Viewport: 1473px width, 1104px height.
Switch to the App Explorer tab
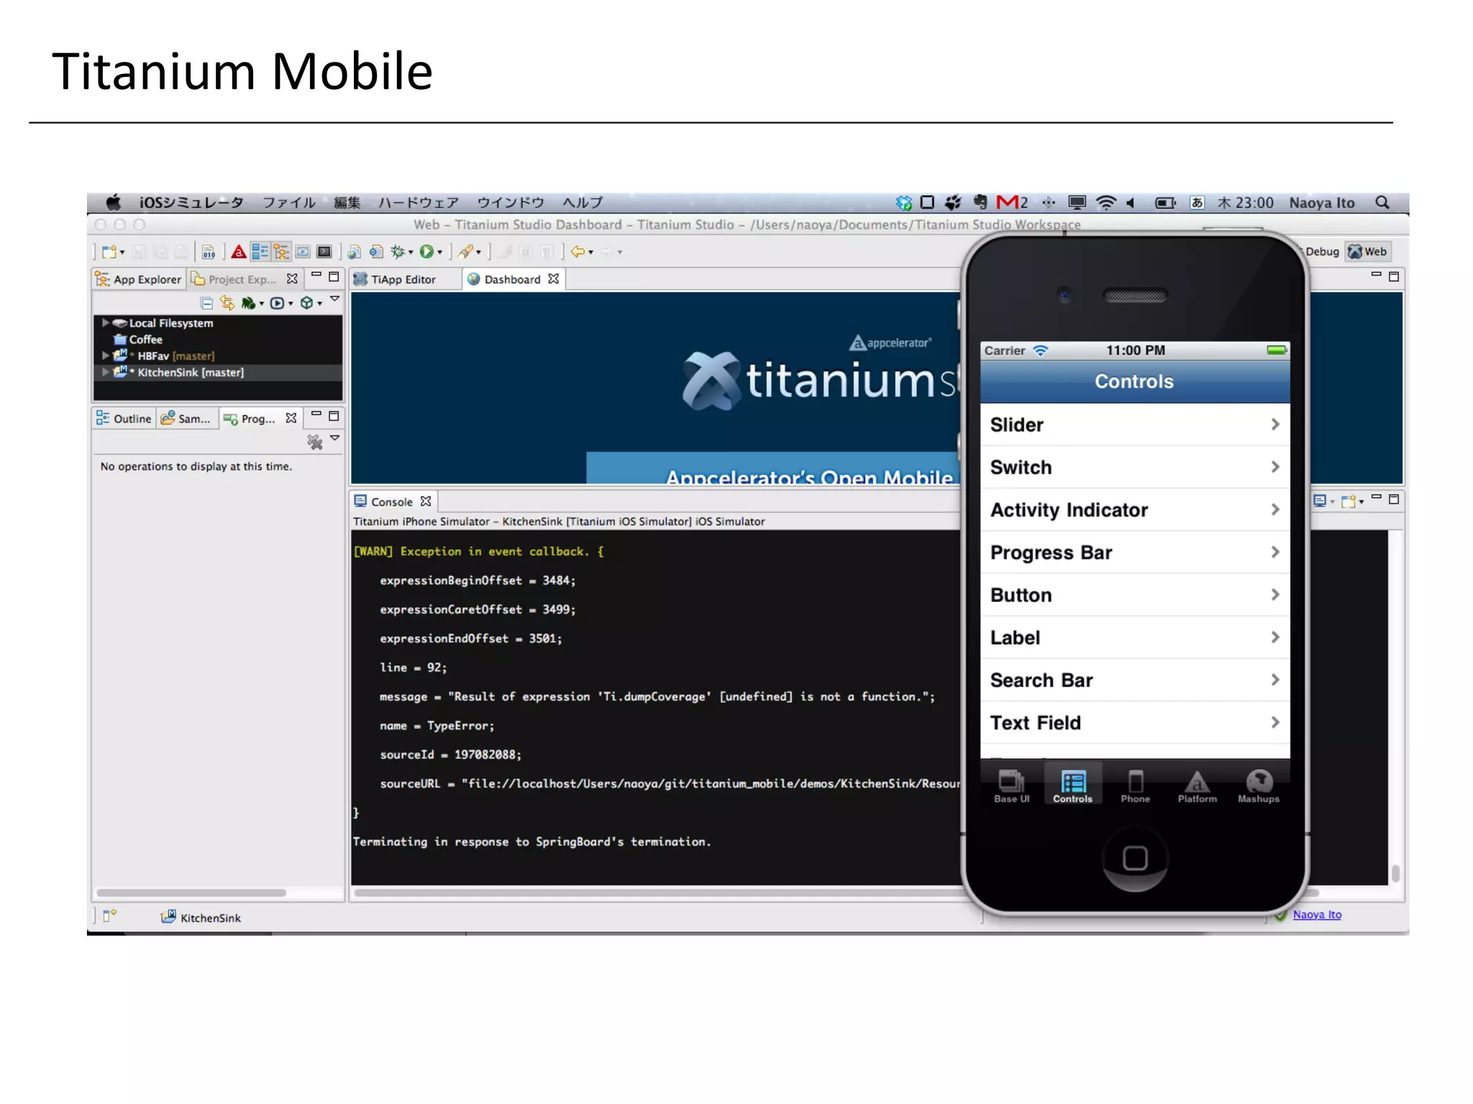[x=139, y=279]
